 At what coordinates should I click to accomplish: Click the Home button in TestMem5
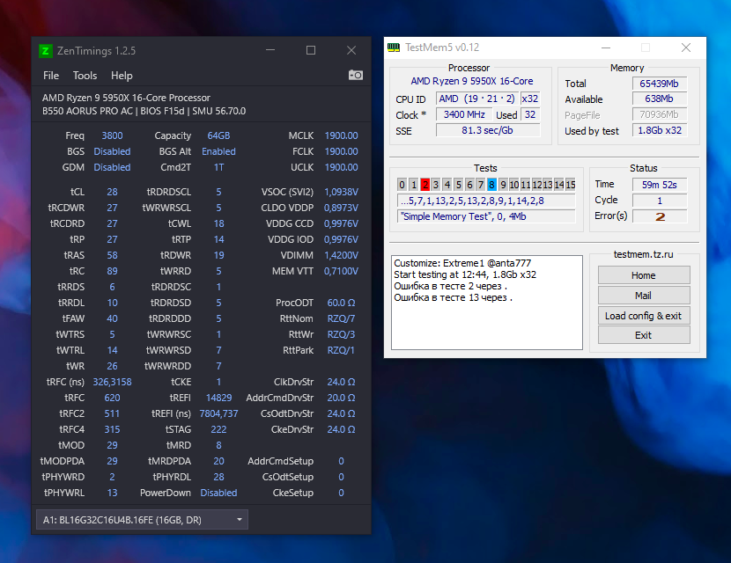(643, 275)
